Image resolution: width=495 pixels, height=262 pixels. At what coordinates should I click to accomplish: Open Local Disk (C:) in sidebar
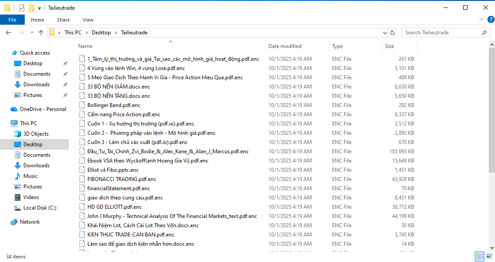tap(40, 208)
